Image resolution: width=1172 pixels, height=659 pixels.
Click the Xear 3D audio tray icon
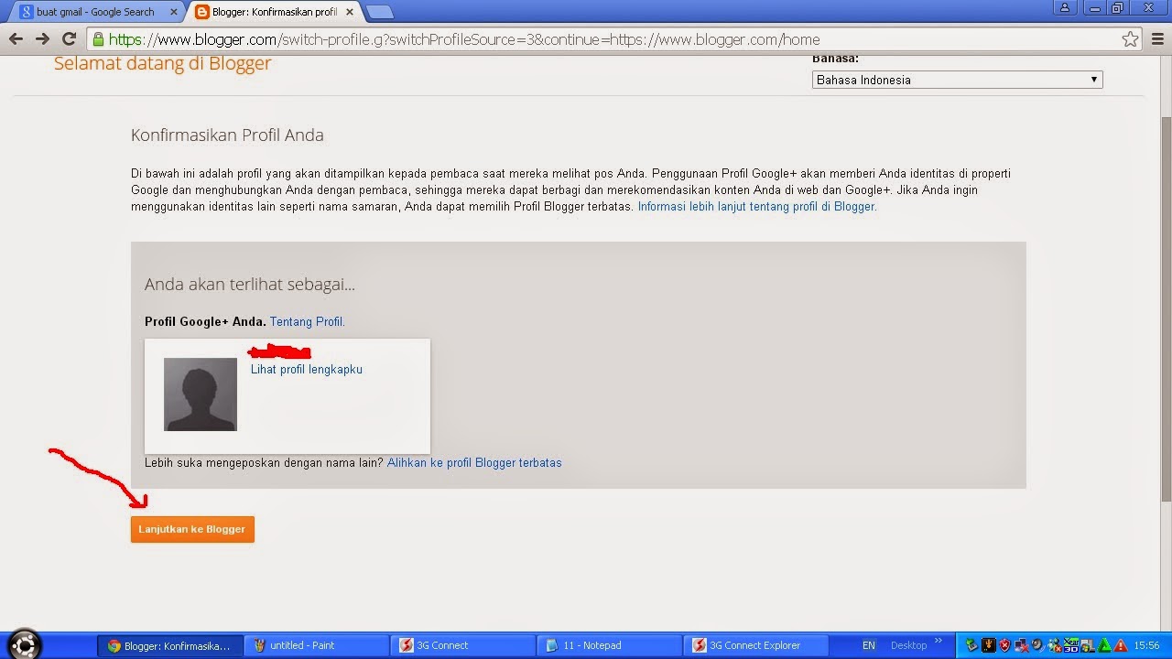coord(1071,645)
